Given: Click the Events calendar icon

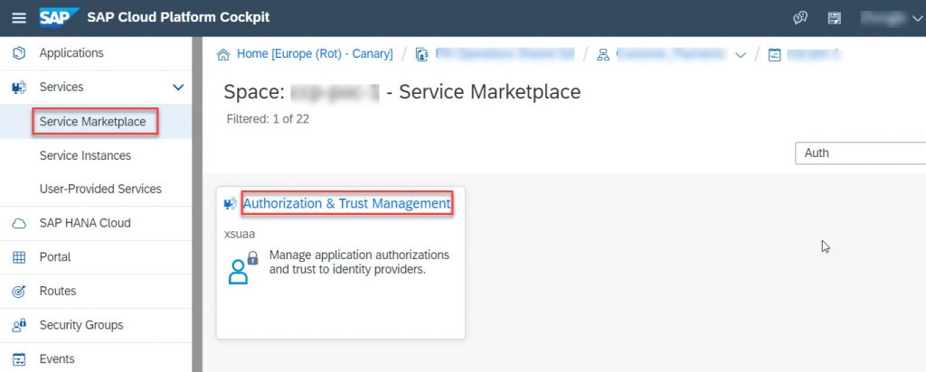Looking at the screenshot, I should (x=19, y=359).
